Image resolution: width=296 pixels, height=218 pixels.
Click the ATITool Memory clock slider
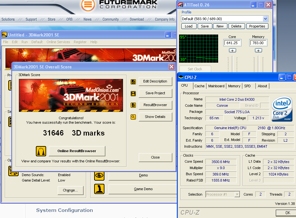259,64
